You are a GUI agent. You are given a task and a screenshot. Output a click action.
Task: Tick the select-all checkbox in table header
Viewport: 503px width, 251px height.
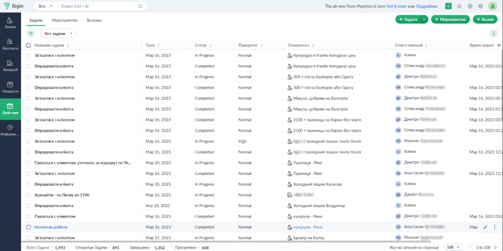28,45
